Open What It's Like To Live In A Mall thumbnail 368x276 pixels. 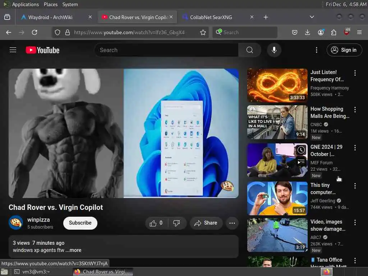277,122
